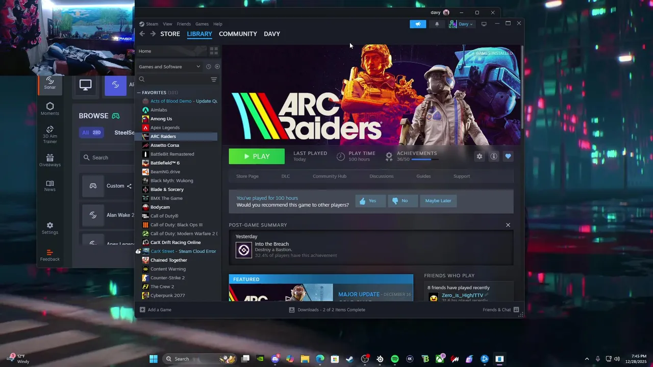Expand Games and Software dropdown
Image resolution: width=653 pixels, height=367 pixels.
click(x=170, y=67)
